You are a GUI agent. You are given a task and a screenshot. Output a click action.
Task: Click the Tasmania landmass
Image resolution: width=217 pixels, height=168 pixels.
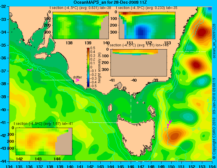coord(136,137)
